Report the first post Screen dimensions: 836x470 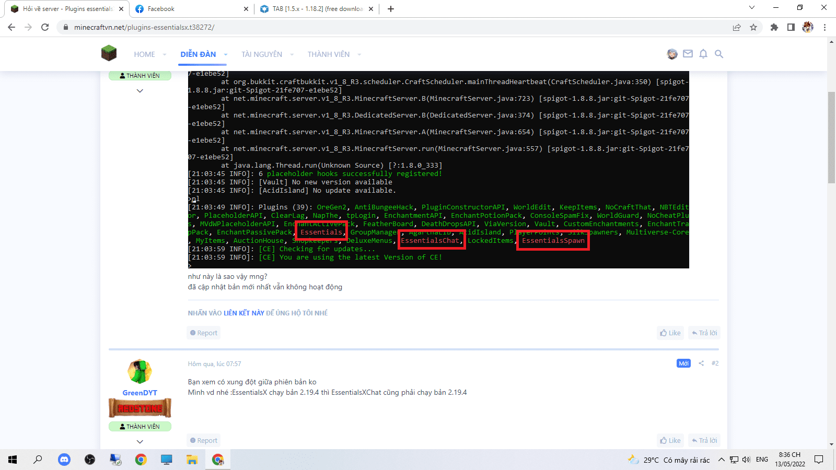[x=204, y=333]
